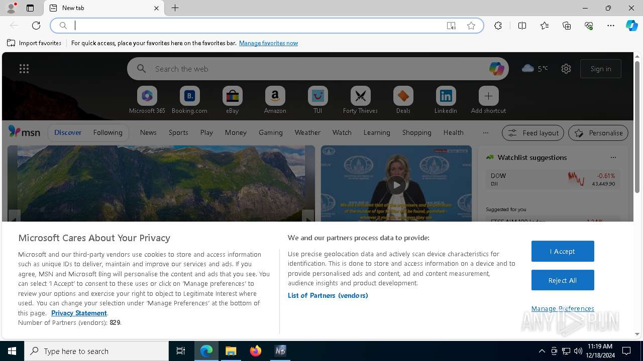Open the Weather category
This screenshot has height=361, width=643.
click(x=307, y=132)
